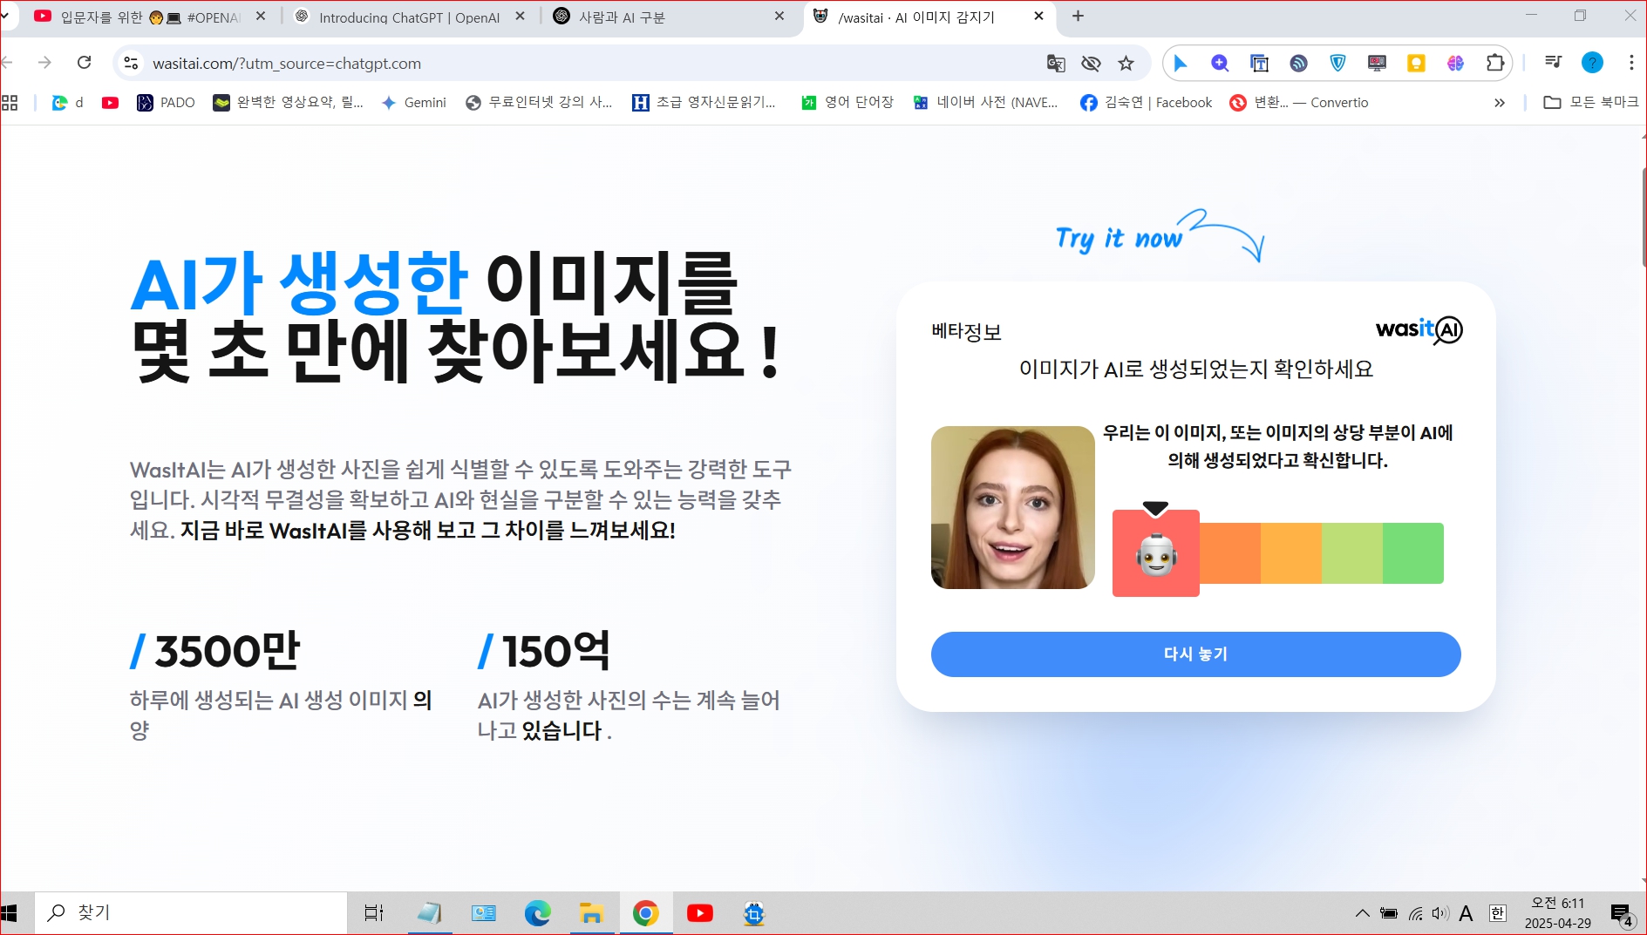Open Microsoft Edge from the taskbar

click(537, 913)
